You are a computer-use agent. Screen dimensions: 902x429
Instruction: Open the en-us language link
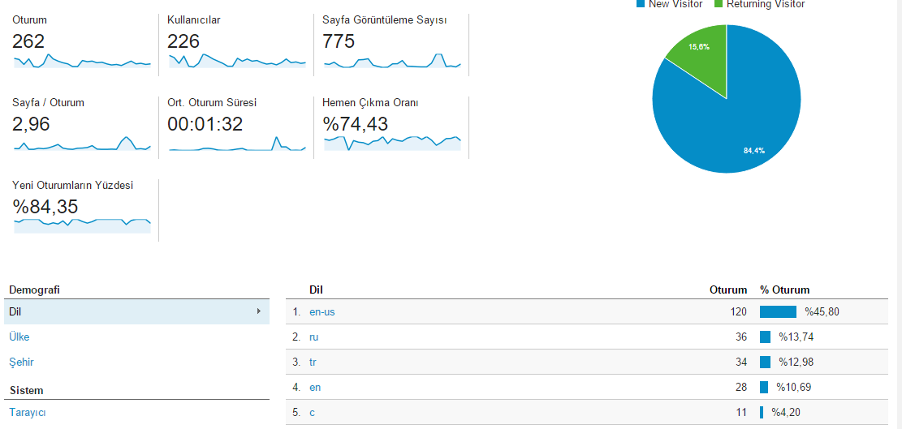(x=322, y=312)
